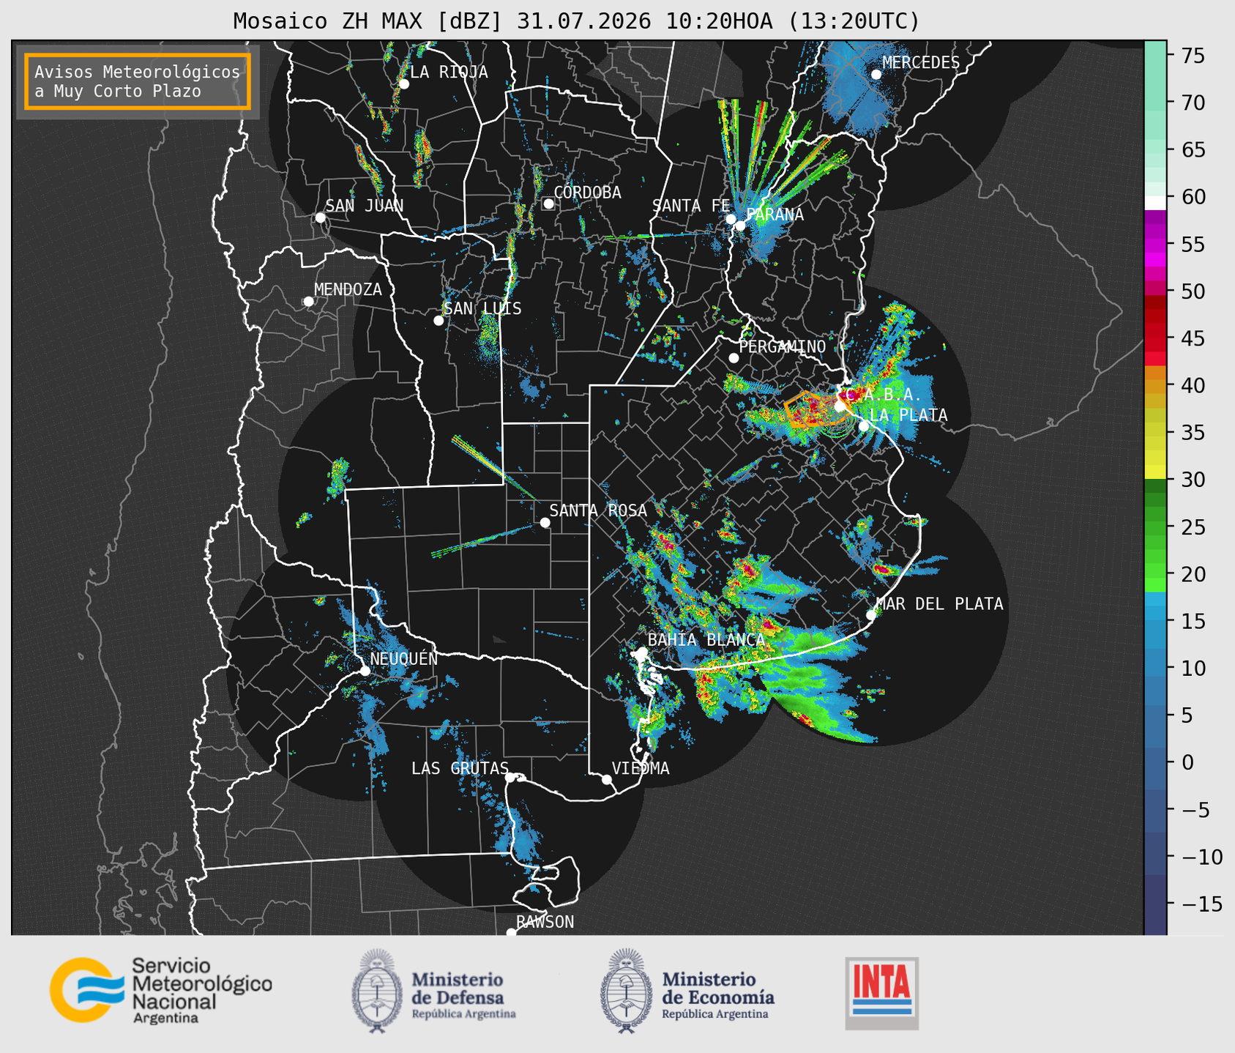This screenshot has width=1235, height=1053.
Task: Click the orange warning polygon near C.A.B.A.
Action: click(813, 409)
